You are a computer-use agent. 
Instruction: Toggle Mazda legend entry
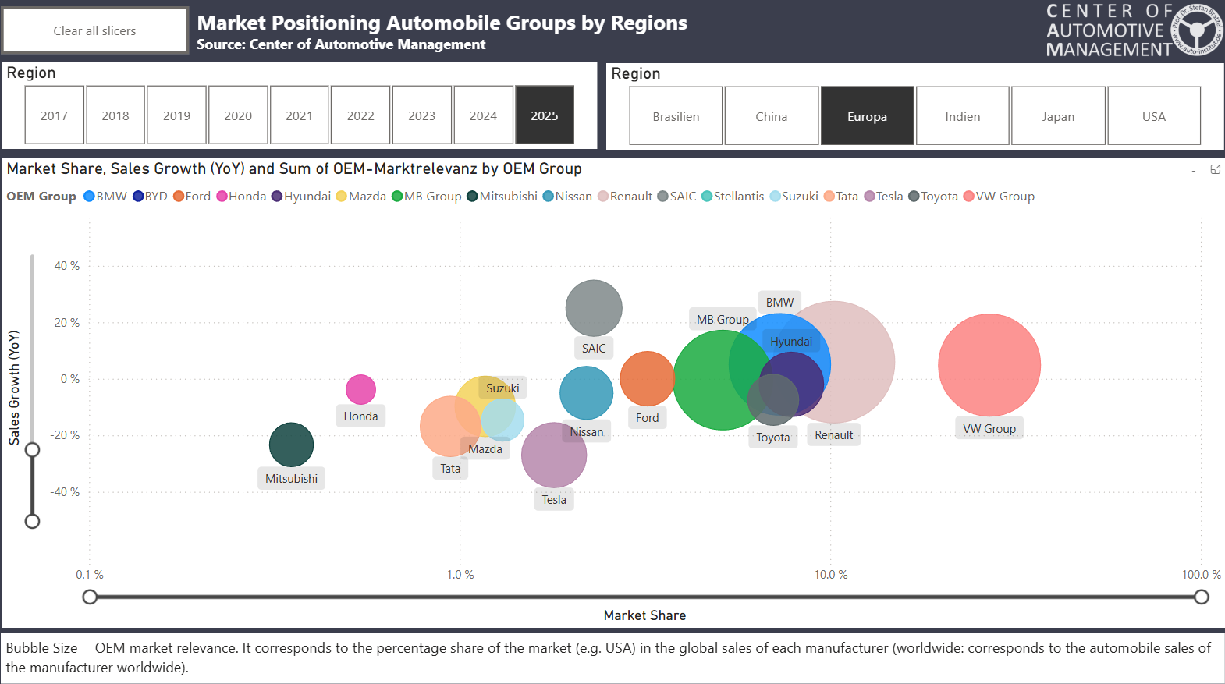pyautogui.click(x=361, y=197)
